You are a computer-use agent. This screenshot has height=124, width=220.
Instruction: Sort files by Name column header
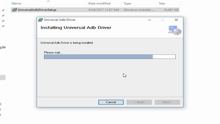16,3
